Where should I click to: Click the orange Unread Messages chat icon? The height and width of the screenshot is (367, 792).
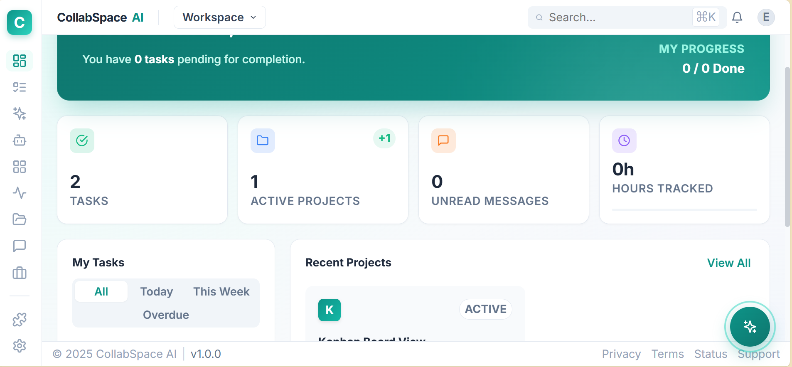point(443,140)
